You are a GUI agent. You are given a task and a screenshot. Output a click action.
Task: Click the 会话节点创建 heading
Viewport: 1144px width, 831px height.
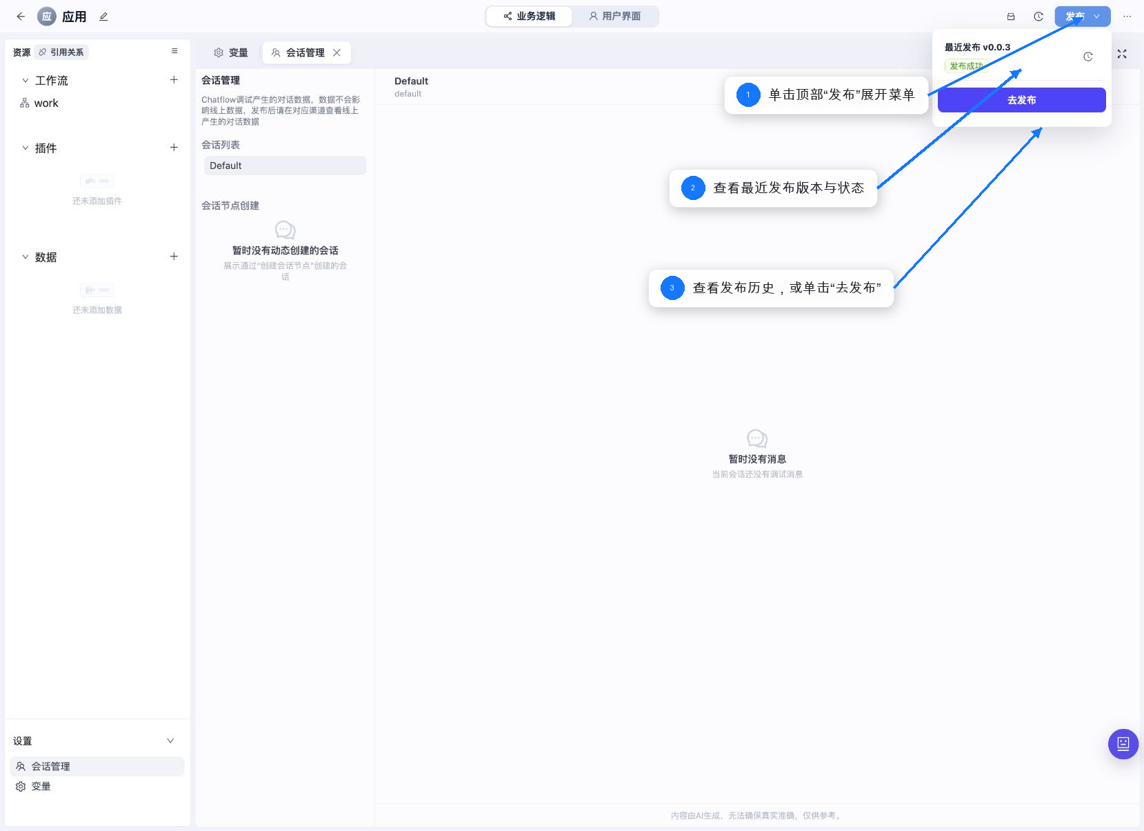click(230, 206)
